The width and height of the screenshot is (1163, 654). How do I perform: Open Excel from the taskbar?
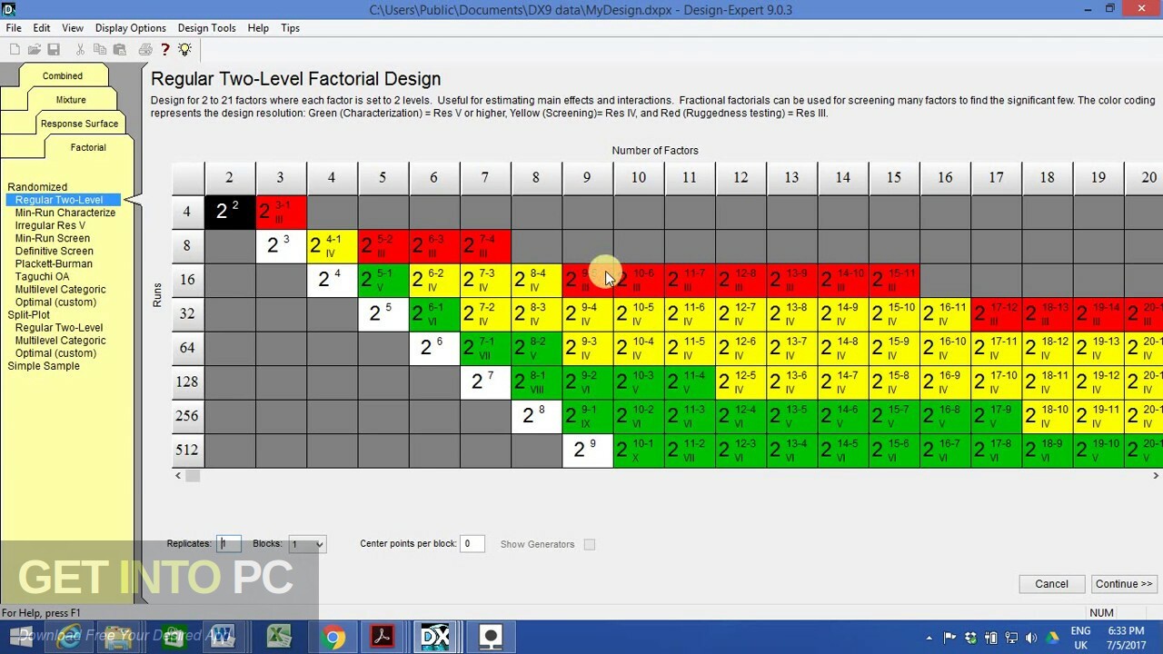coord(279,637)
